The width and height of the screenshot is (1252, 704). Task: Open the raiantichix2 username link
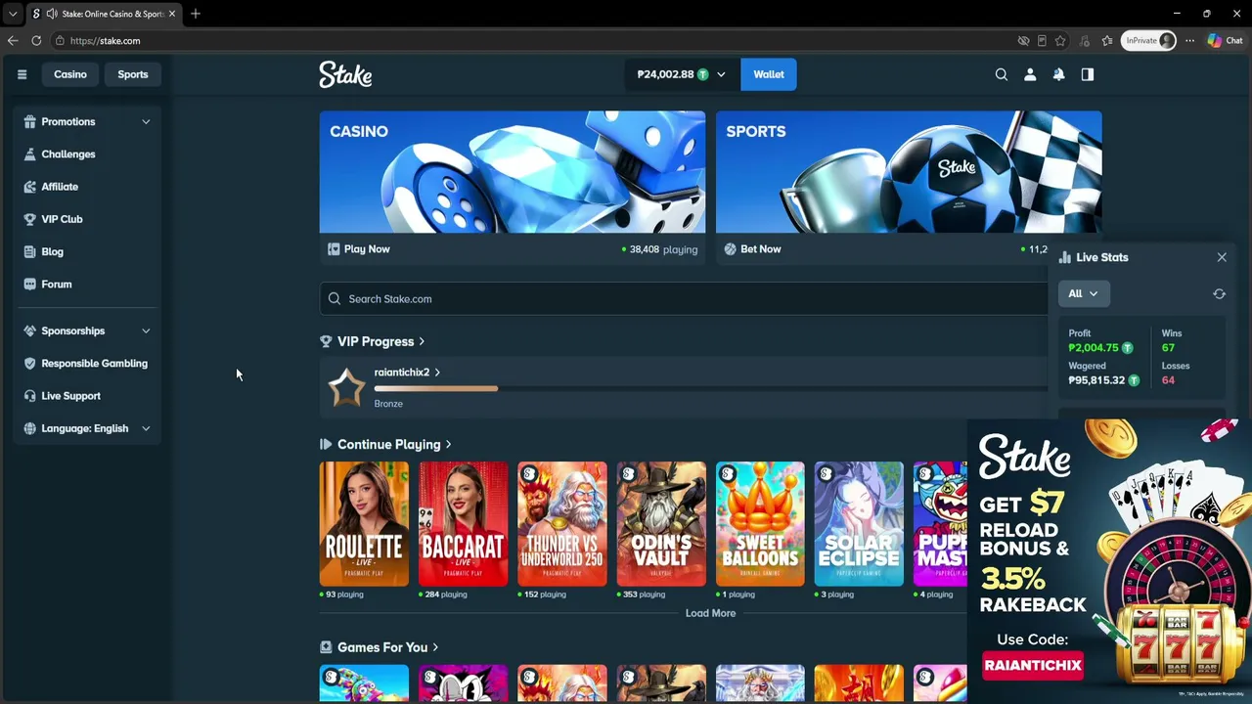[407, 372]
